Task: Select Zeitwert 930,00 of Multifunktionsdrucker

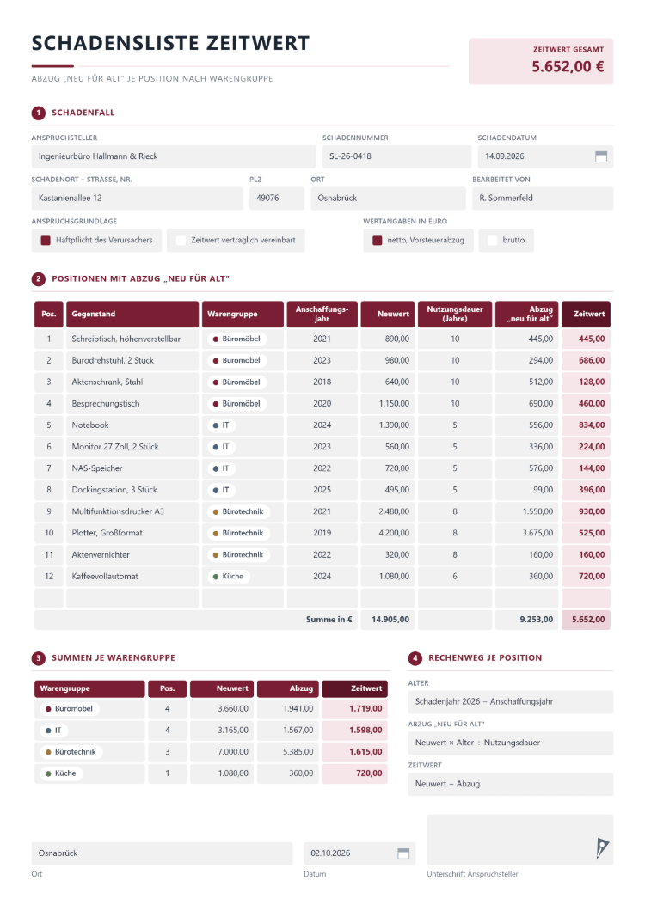Action: point(586,512)
